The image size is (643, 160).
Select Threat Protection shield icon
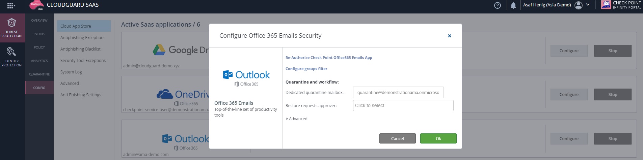pos(11,23)
